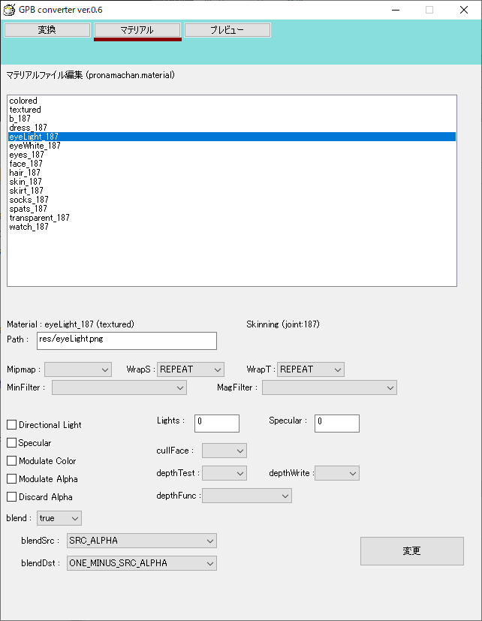Click the Lights value input box
482x621 pixels.
click(216, 423)
